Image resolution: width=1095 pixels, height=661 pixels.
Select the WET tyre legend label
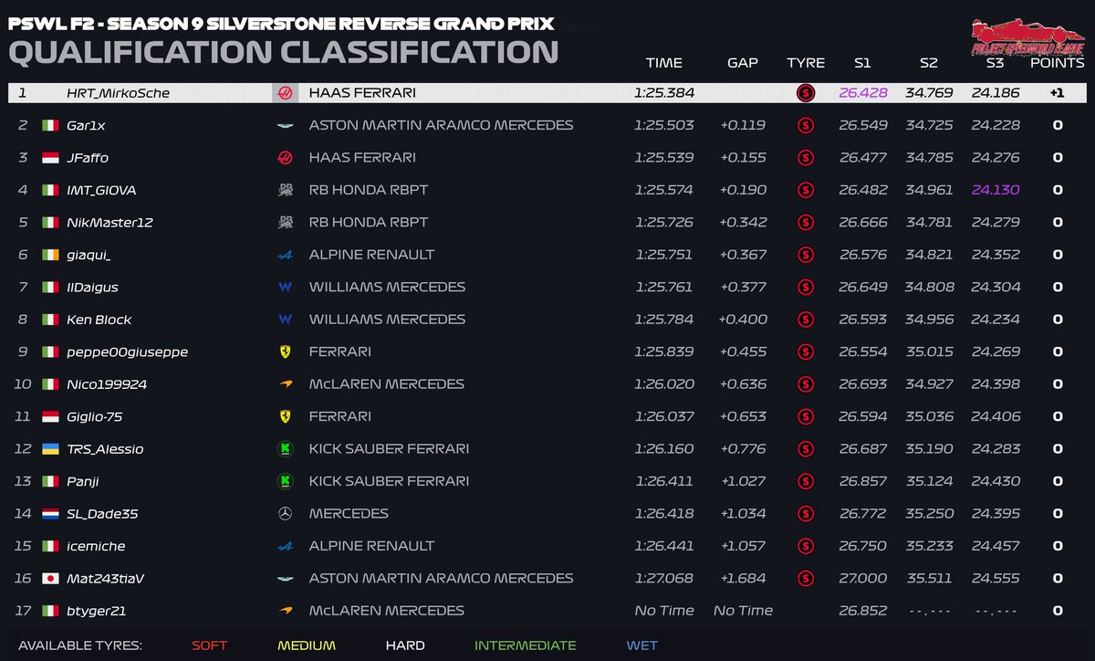[x=641, y=645]
